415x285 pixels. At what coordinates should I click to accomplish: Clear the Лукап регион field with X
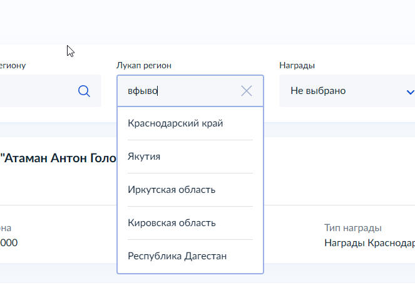pos(247,91)
